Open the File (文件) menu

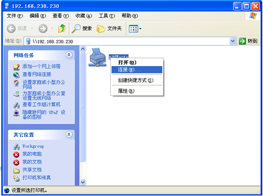[x=15, y=16]
